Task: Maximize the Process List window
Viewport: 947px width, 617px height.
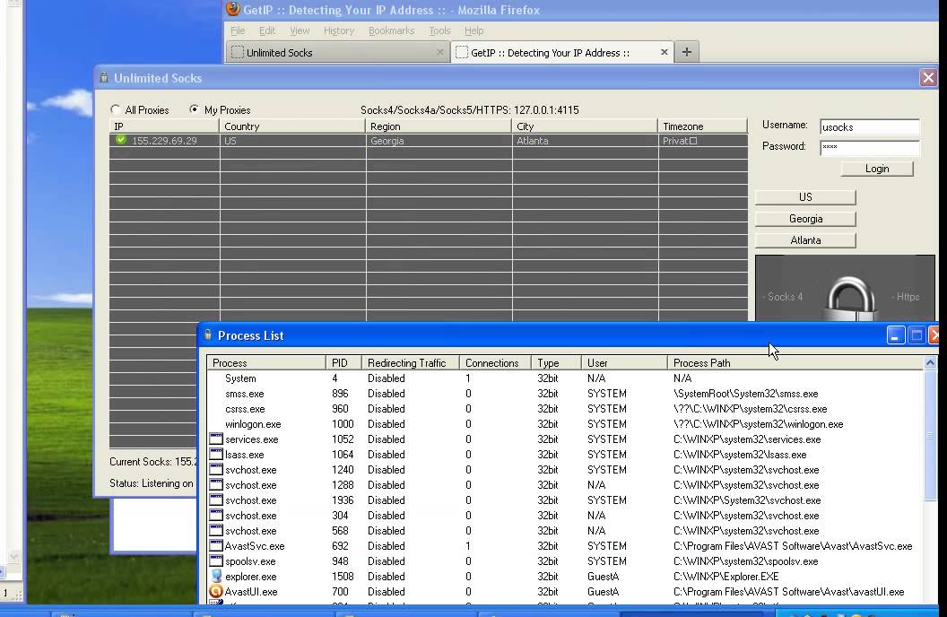Action: pos(917,335)
